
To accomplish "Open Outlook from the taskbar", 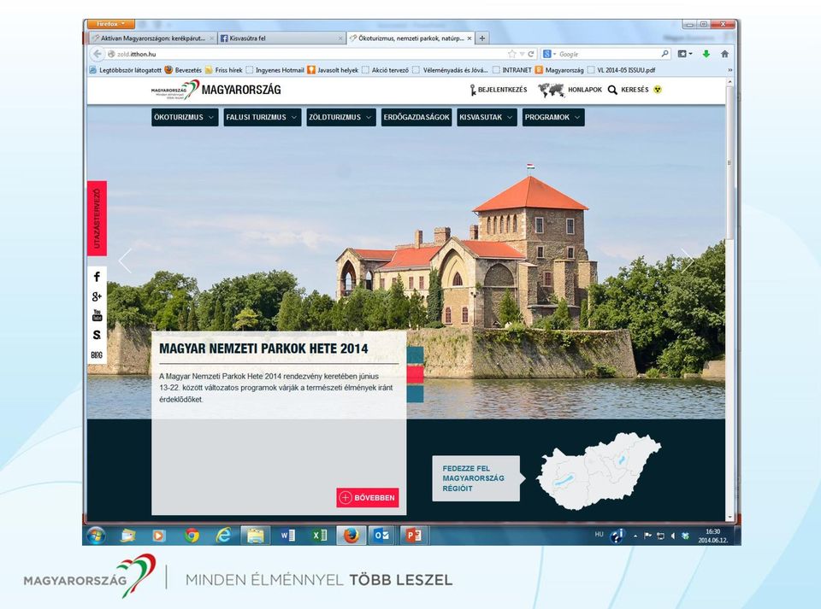I will (381, 536).
